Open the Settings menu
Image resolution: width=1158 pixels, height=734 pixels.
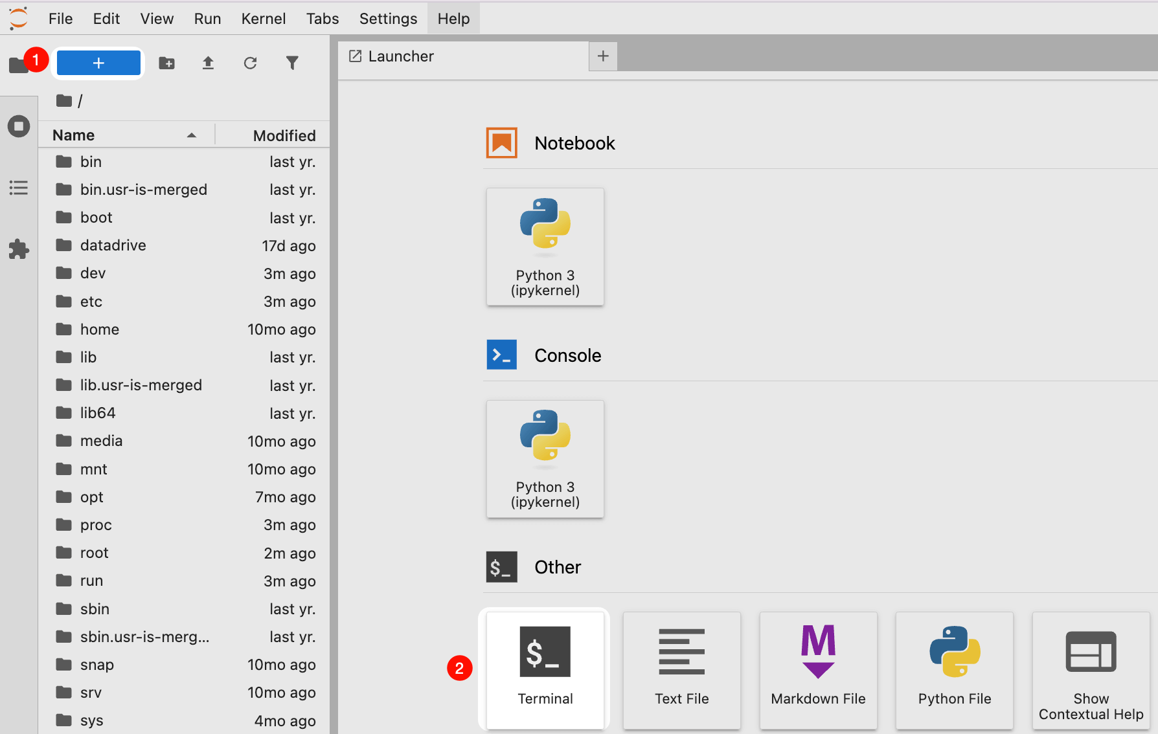388,19
